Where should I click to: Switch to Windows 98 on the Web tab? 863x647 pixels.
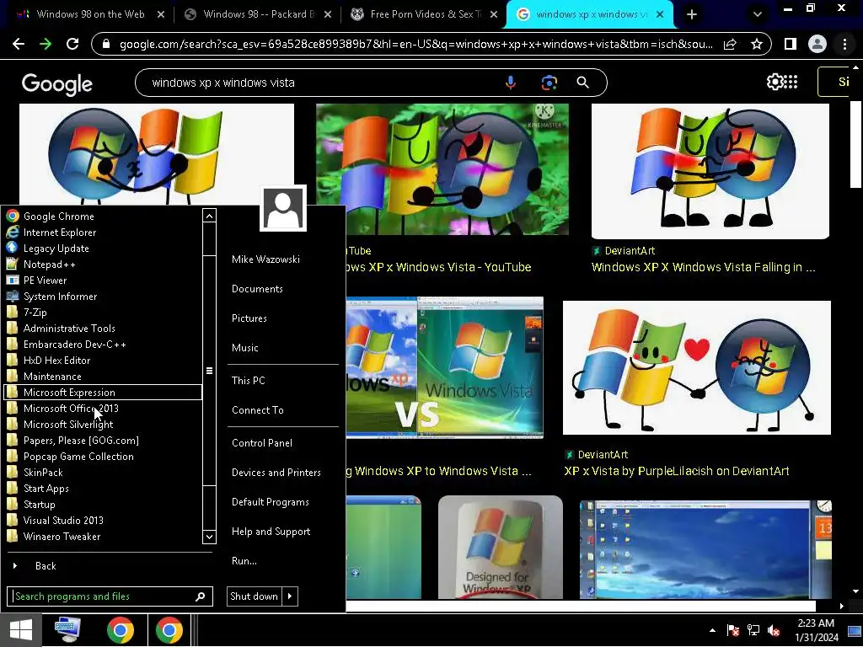(90, 14)
